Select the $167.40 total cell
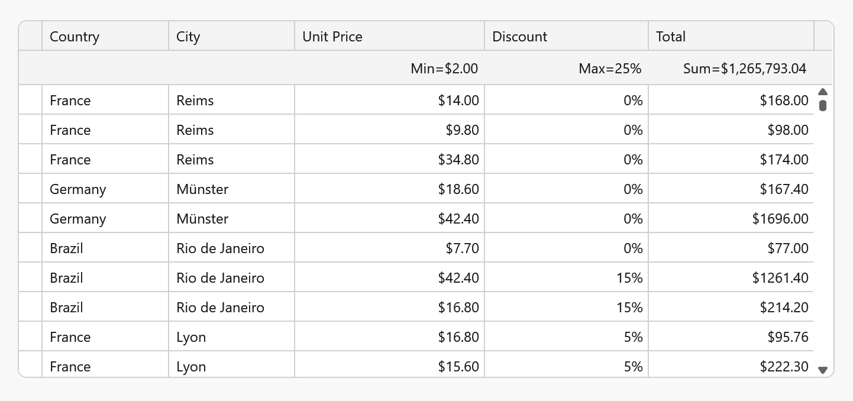 784,189
